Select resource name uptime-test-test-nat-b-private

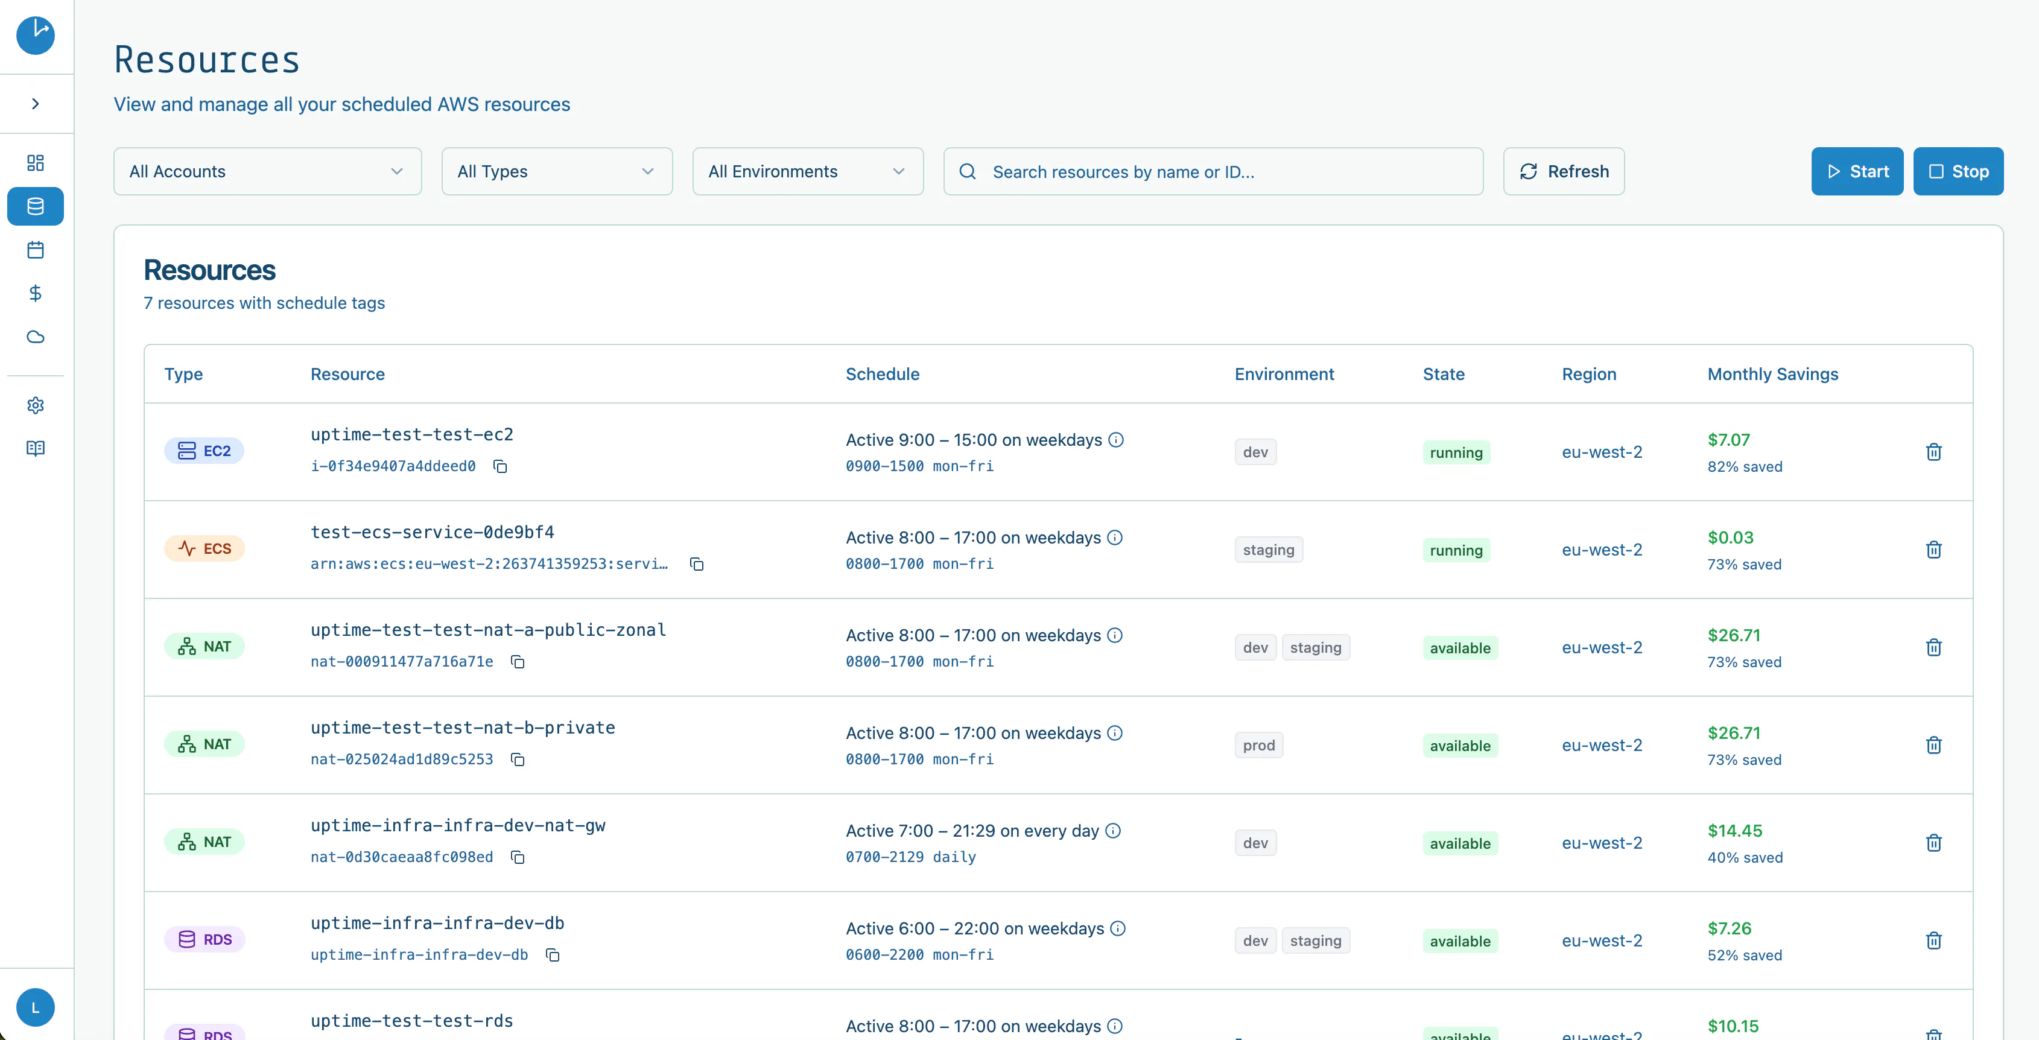[462, 728]
